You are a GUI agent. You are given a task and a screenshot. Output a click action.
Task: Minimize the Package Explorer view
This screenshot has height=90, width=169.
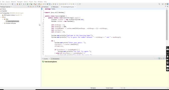point(37,7)
